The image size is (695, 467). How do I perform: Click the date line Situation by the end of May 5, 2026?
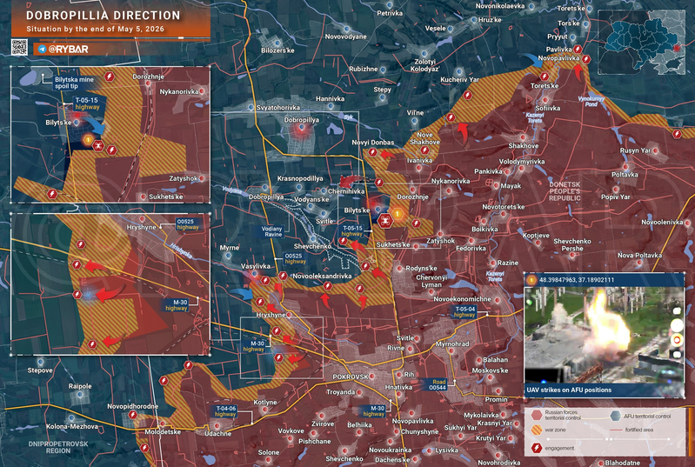point(96,30)
